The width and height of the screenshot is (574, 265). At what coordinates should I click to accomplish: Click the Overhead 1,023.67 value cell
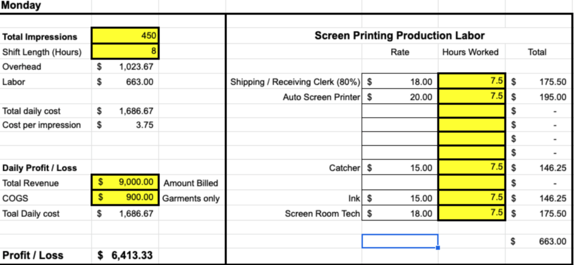[x=125, y=67]
